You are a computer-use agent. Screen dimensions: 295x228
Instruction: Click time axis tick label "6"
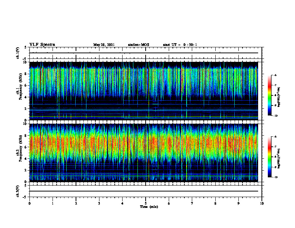[x=169, y=203]
